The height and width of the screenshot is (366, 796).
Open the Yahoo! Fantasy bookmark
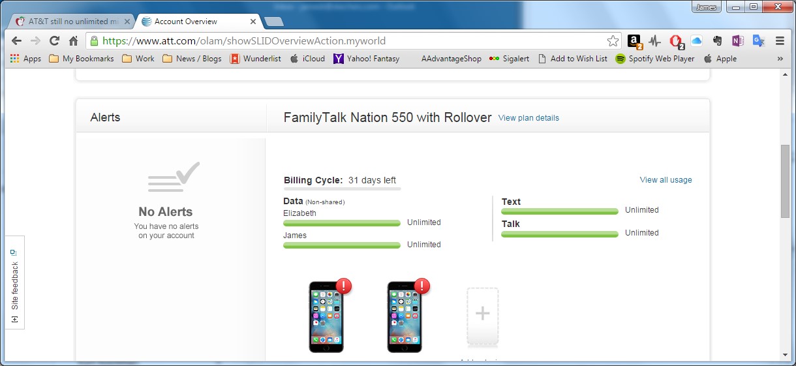366,58
